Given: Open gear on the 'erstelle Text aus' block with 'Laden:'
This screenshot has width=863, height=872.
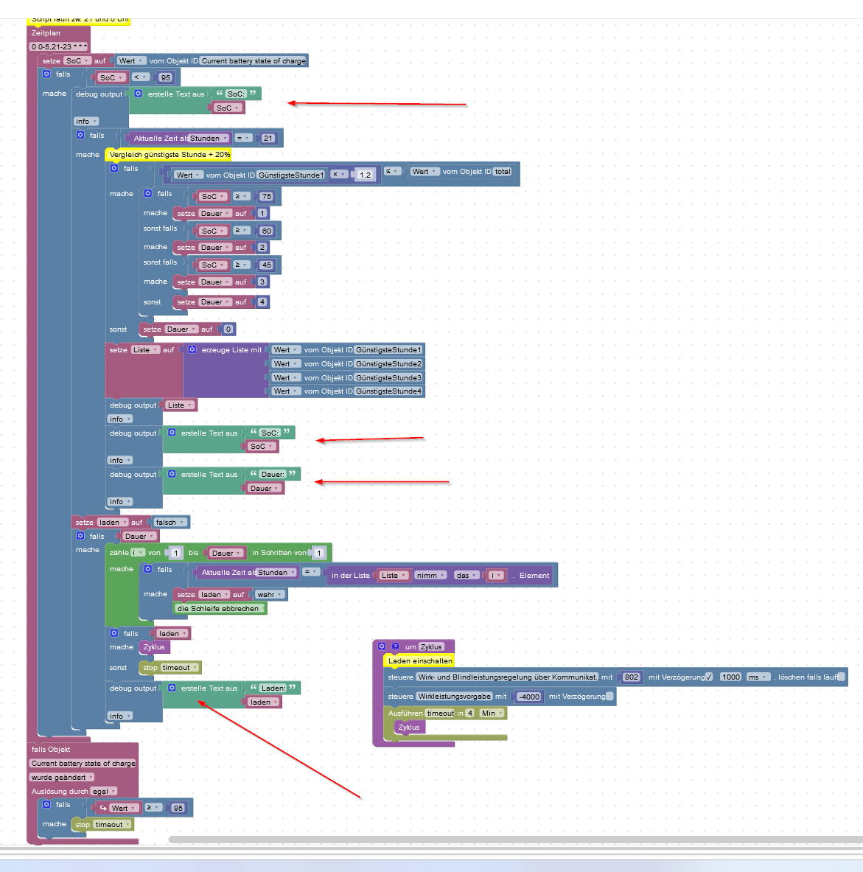Looking at the screenshot, I should point(172,688).
